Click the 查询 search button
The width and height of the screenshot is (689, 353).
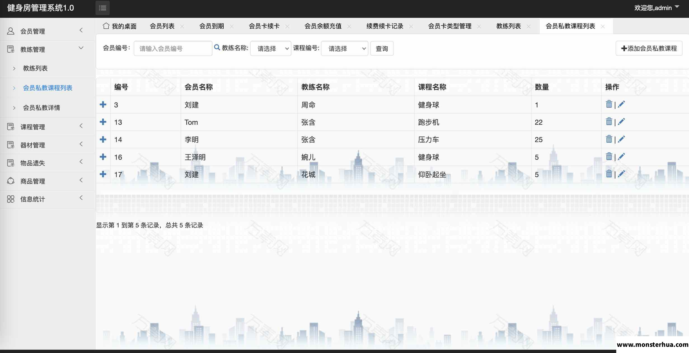(382, 48)
